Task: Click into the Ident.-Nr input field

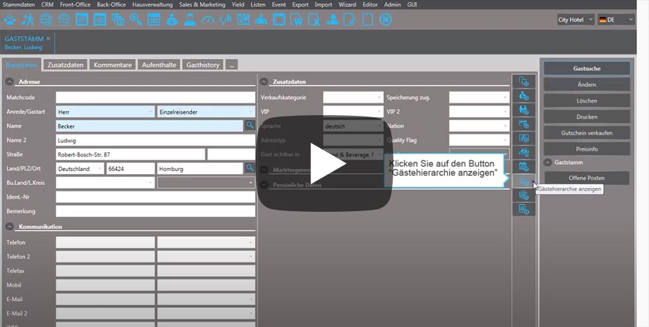Action: tap(156, 197)
